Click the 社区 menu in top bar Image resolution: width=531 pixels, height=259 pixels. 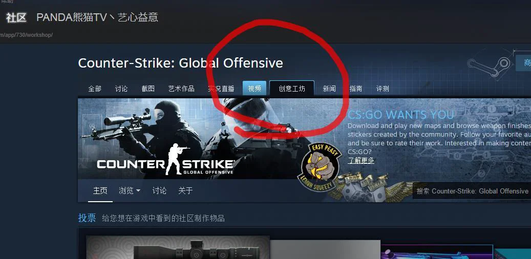pos(16,17)
